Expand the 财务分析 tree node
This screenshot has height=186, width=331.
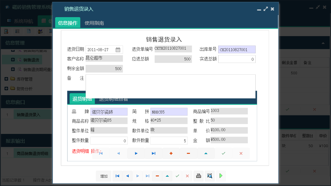tap(7, 88)
